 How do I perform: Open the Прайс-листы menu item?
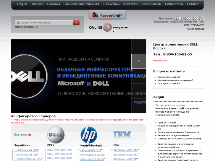tap(151, 4)
